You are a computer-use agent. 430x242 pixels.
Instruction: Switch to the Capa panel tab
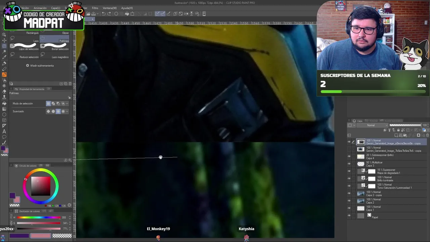[358, 121]
